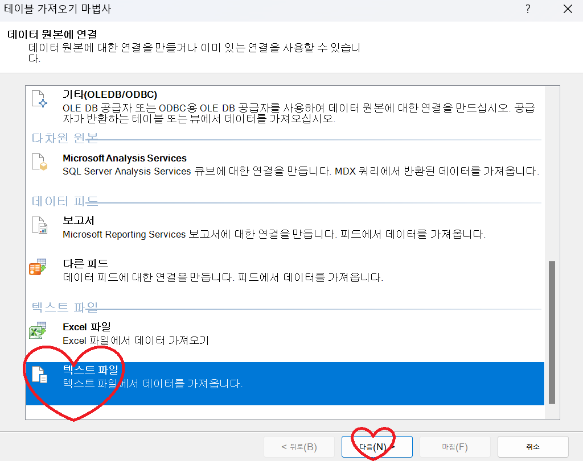This screenshot has width=583, height=461.
Task: Click the 기타(OLEDB/ODBC) source icon
Action: point(39,99)
